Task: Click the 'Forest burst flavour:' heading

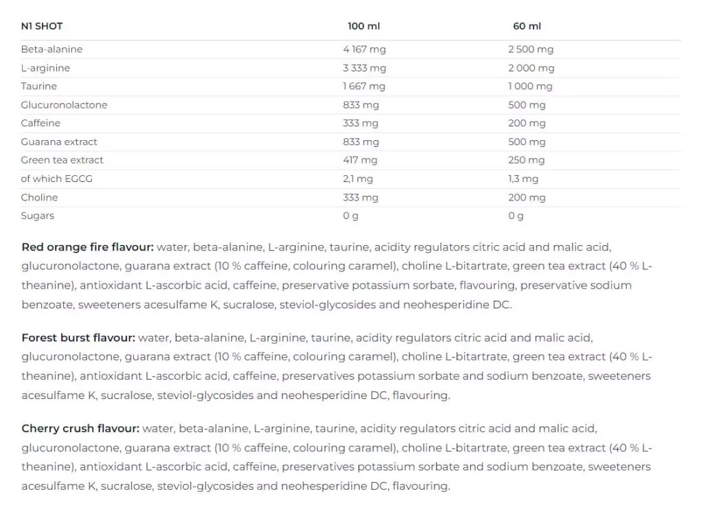Action: click(x=78, y=338)
